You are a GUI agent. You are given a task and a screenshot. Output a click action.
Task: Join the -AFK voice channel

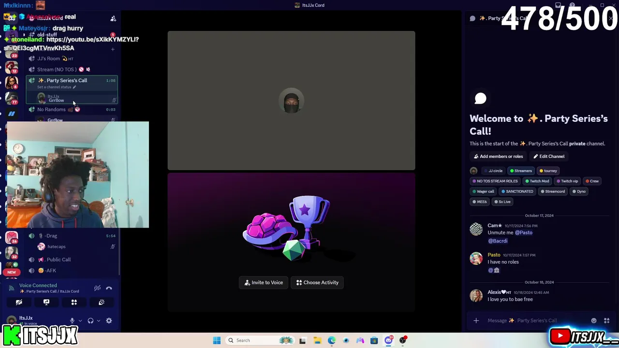tap(72, 271)
